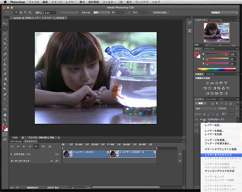Add Brightness/Contrast adjustment (sun icon)
This screenshot has height=192, width=242.
(x=207, y=83)
